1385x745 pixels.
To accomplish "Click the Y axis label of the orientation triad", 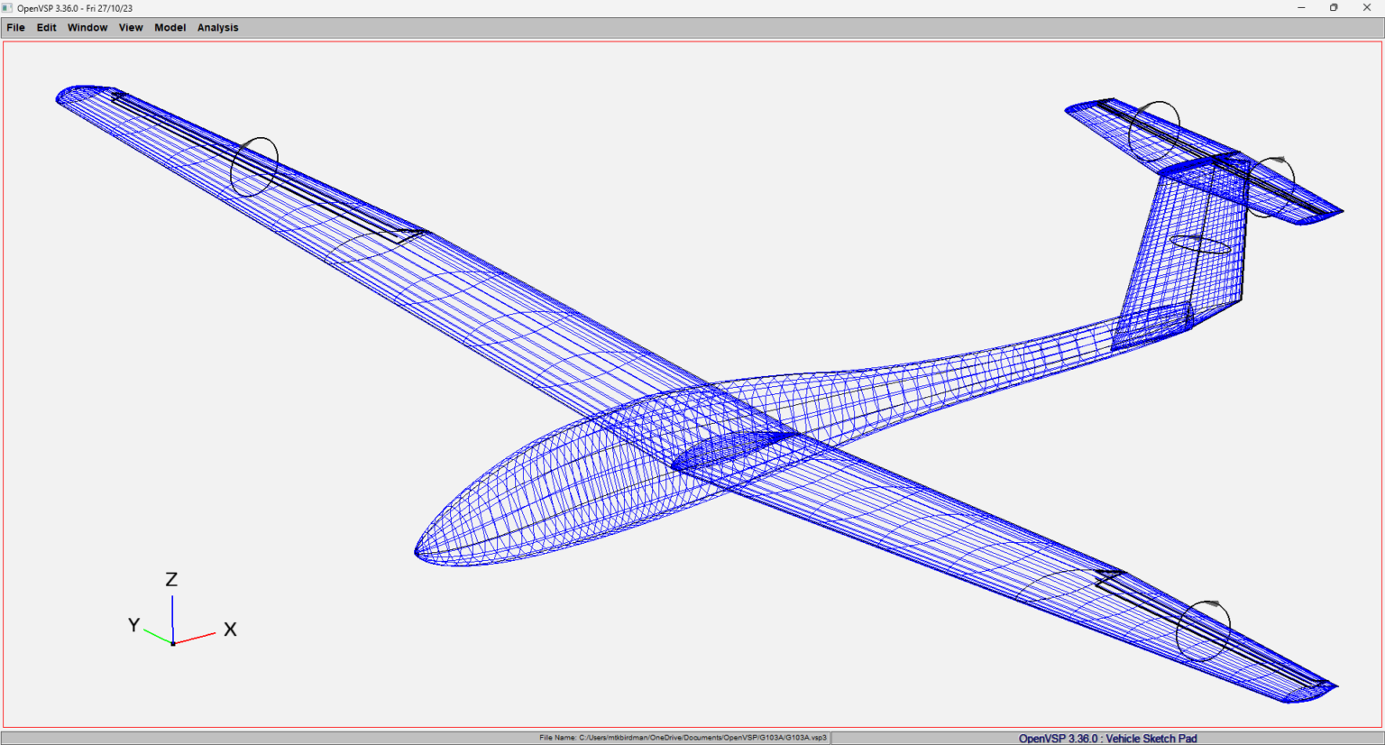I will pyautogui.click(x=133, y=625).
